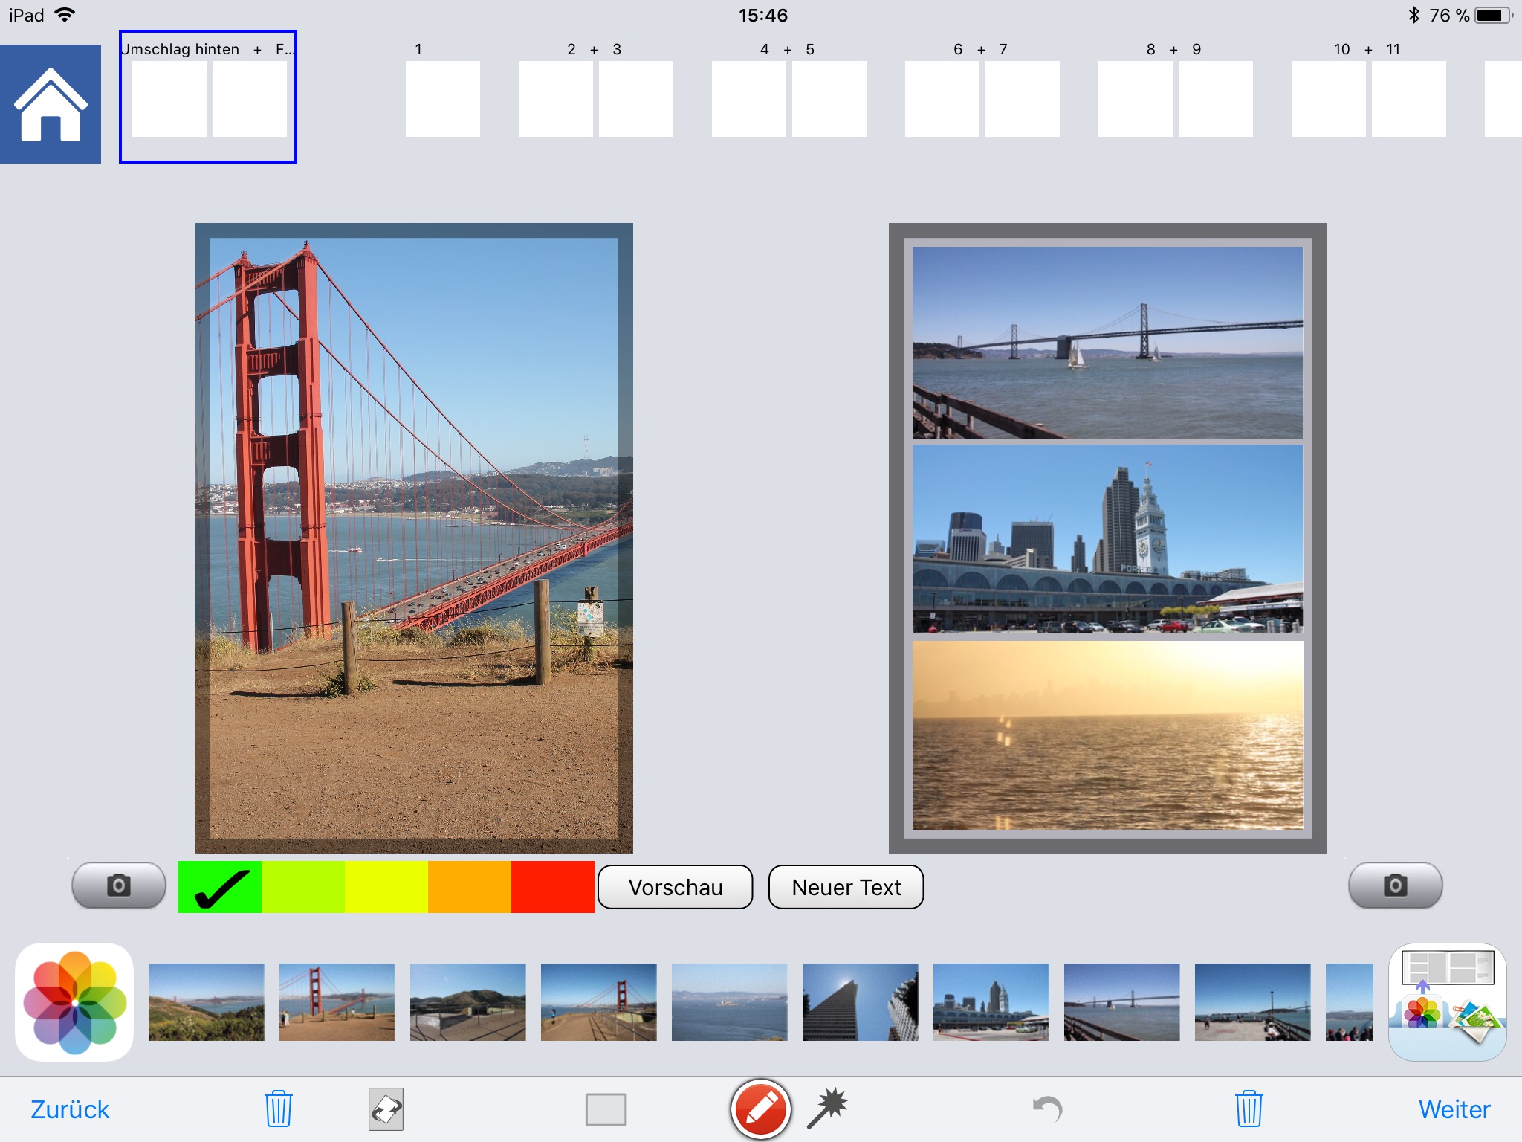Select pages 8 + 9 spread
Viewport: 1522px width, 1142px height.
click(1176, 98)
